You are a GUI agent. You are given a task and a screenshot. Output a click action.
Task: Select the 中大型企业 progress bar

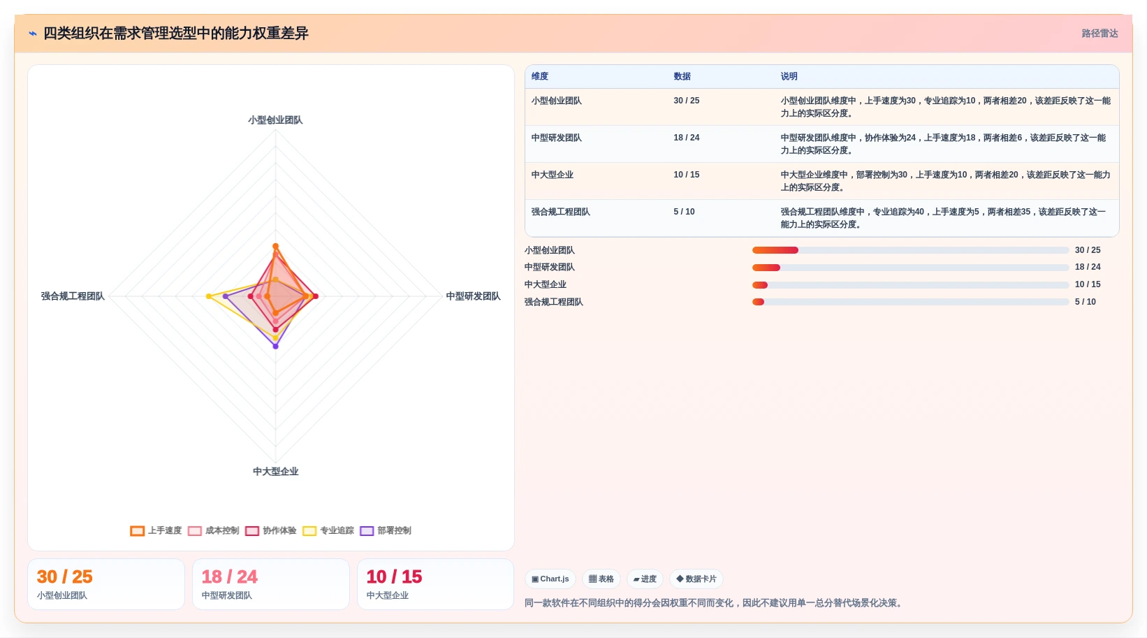tap(910, 285)
